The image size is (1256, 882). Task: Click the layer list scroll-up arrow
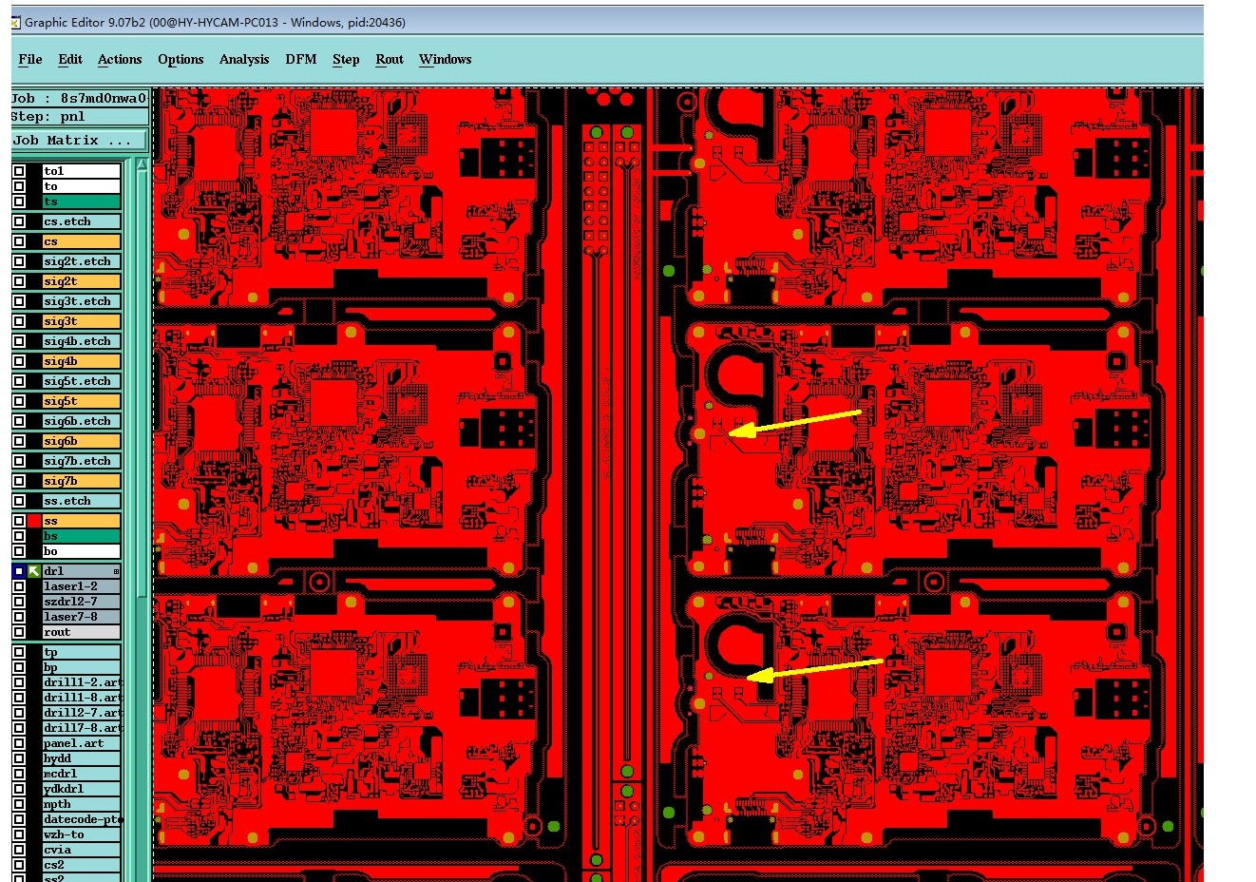click(x=142, y=165)
